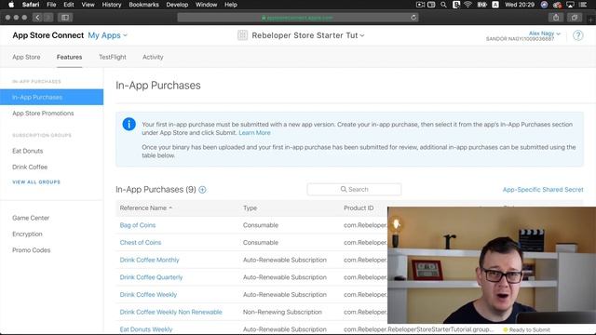Click the battery status icon

[481, 5]
